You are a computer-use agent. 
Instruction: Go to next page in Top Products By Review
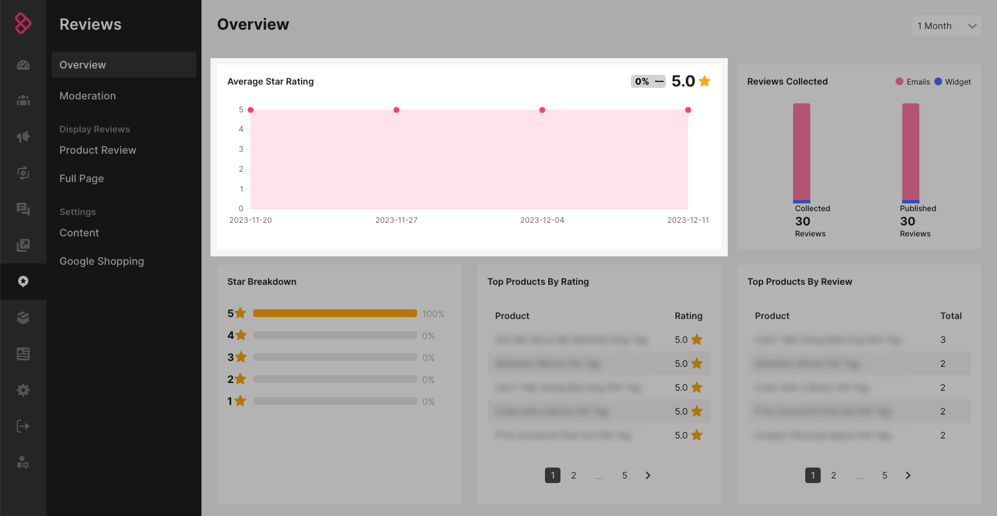[908, 475]
